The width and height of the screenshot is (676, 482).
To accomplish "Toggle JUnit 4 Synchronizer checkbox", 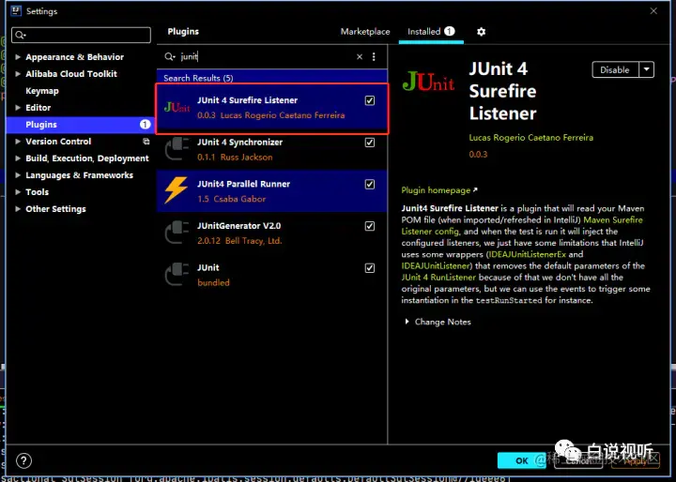I will point(370,143).
